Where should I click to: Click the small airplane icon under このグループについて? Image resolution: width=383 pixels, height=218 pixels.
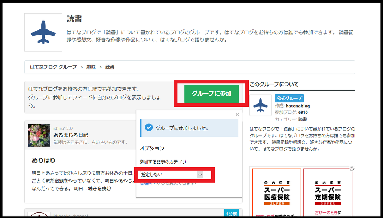coord(260,105)
